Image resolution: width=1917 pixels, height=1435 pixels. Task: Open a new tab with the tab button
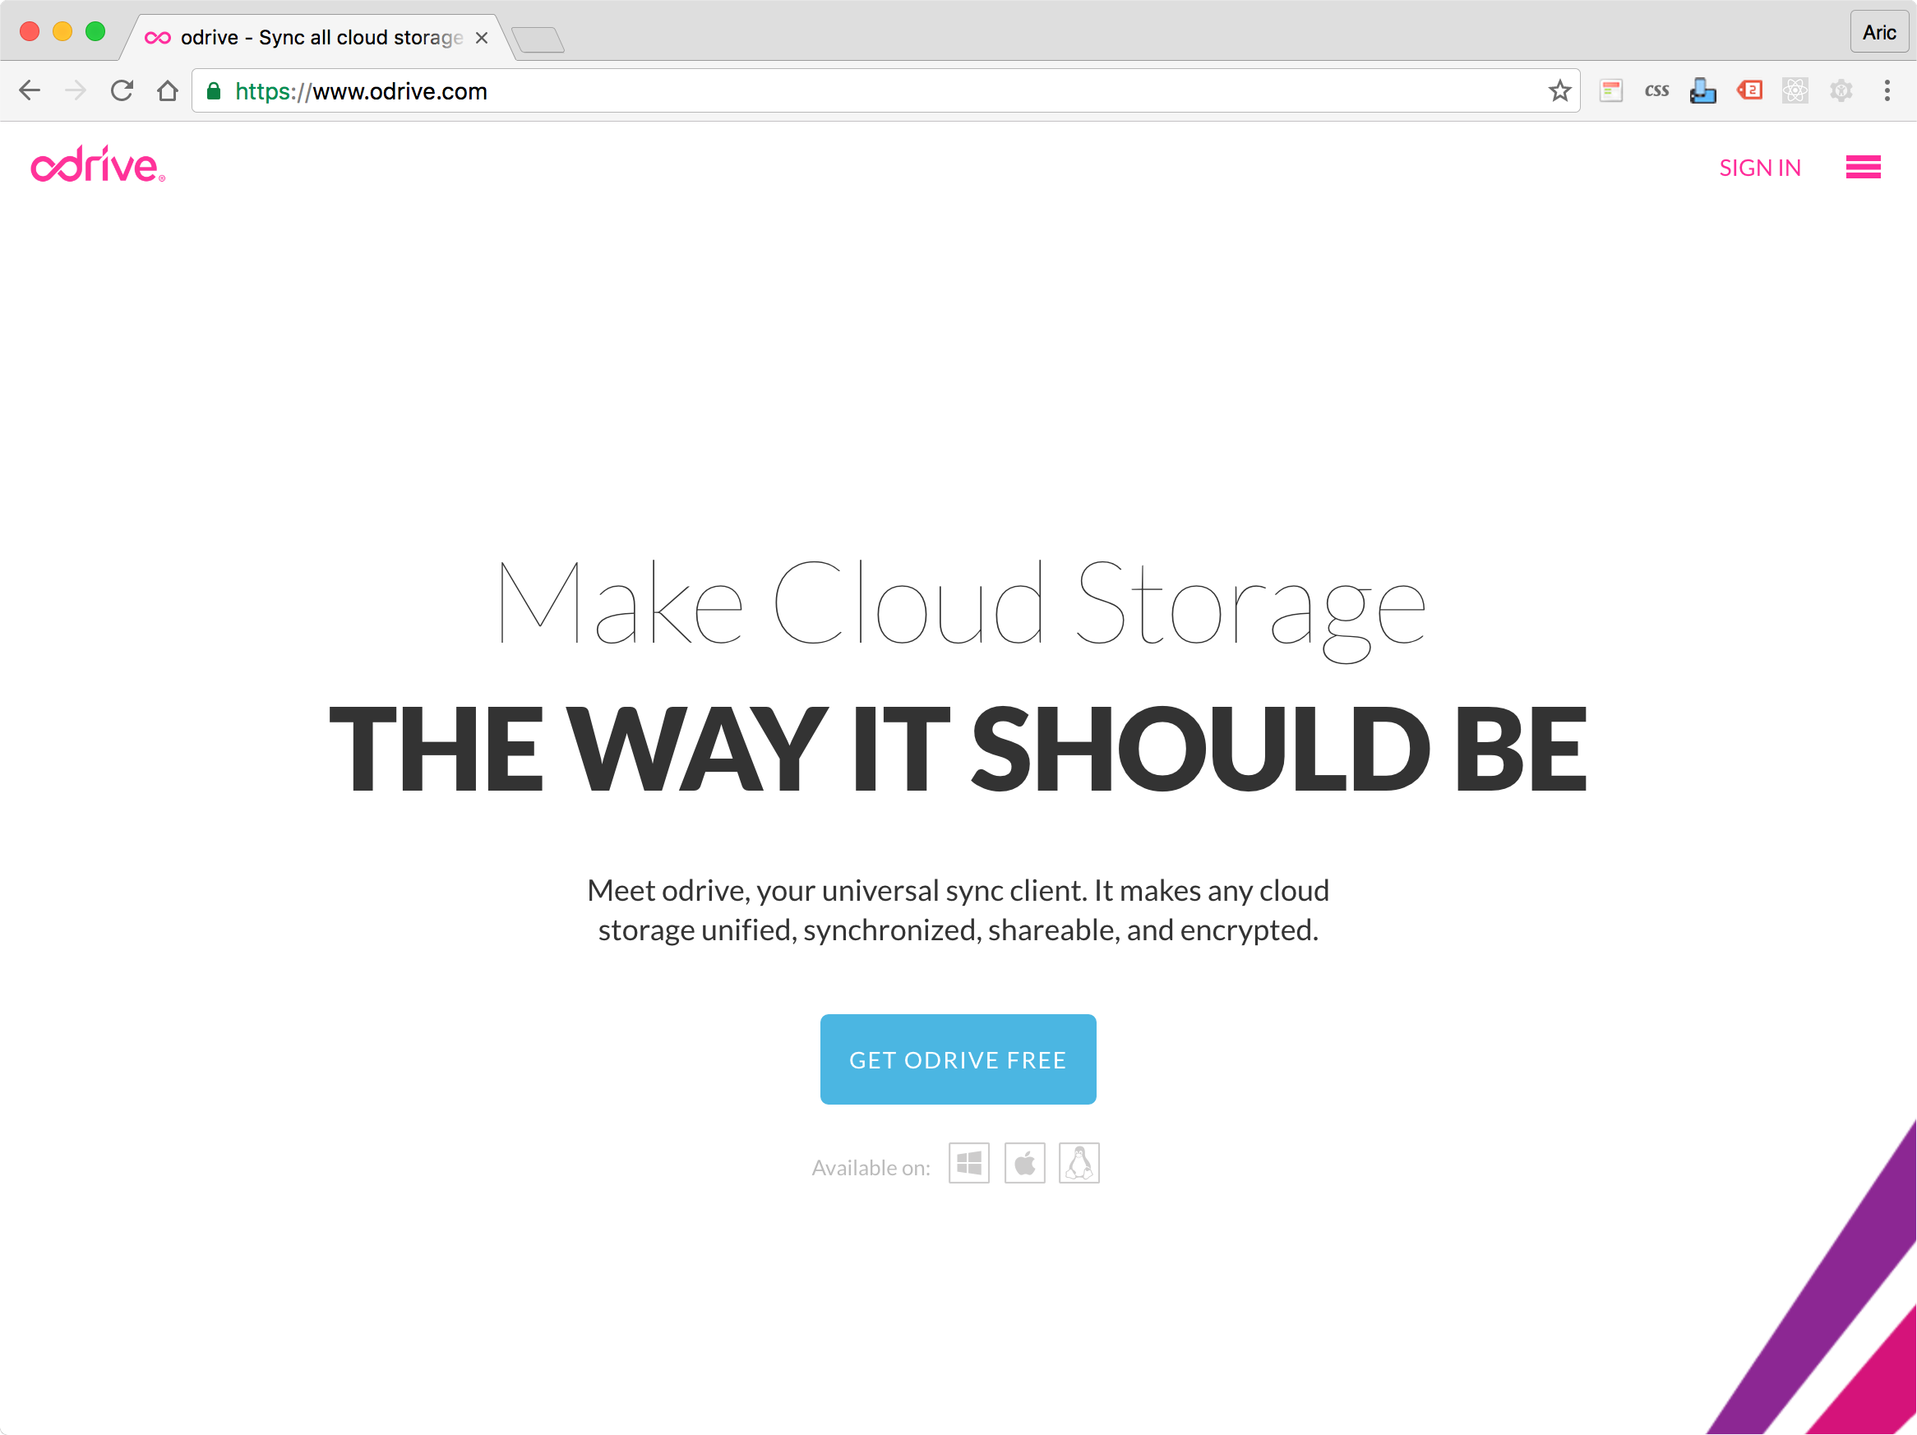click(538, 39)
